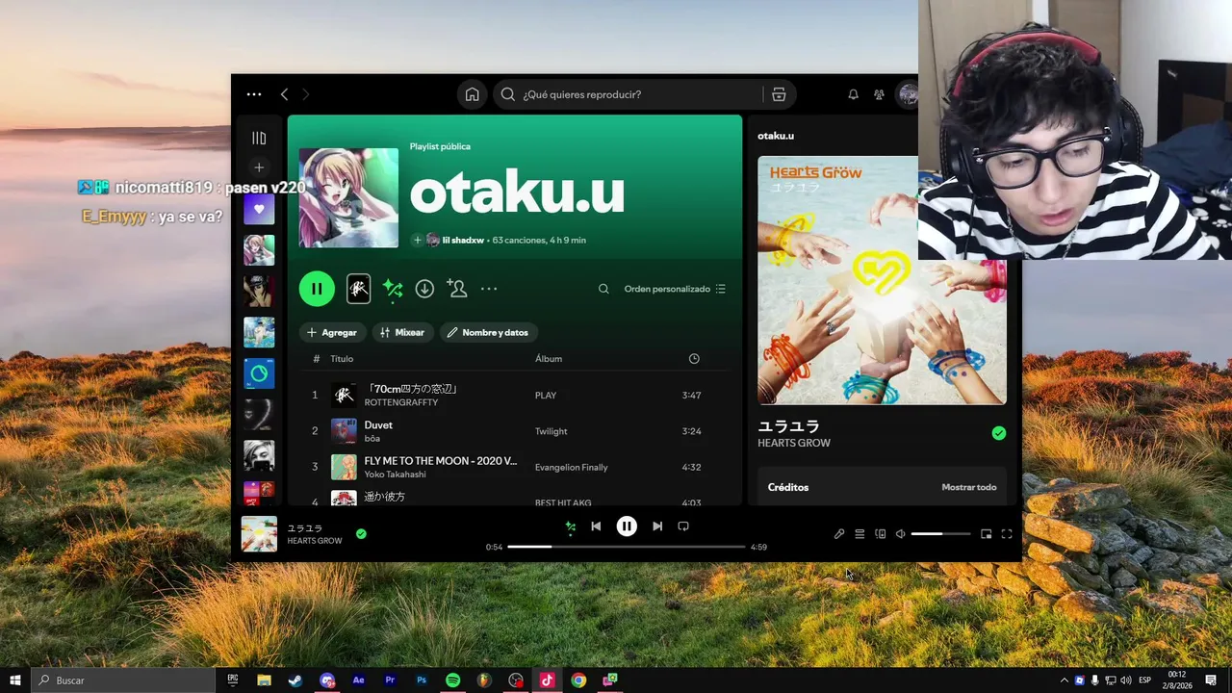Open the Twilight album link

click(552, 431)
